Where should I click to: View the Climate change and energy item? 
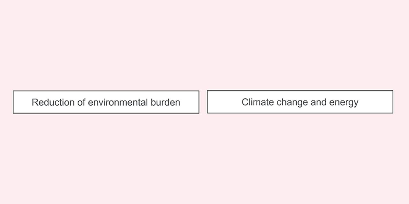tap(300, 102)
